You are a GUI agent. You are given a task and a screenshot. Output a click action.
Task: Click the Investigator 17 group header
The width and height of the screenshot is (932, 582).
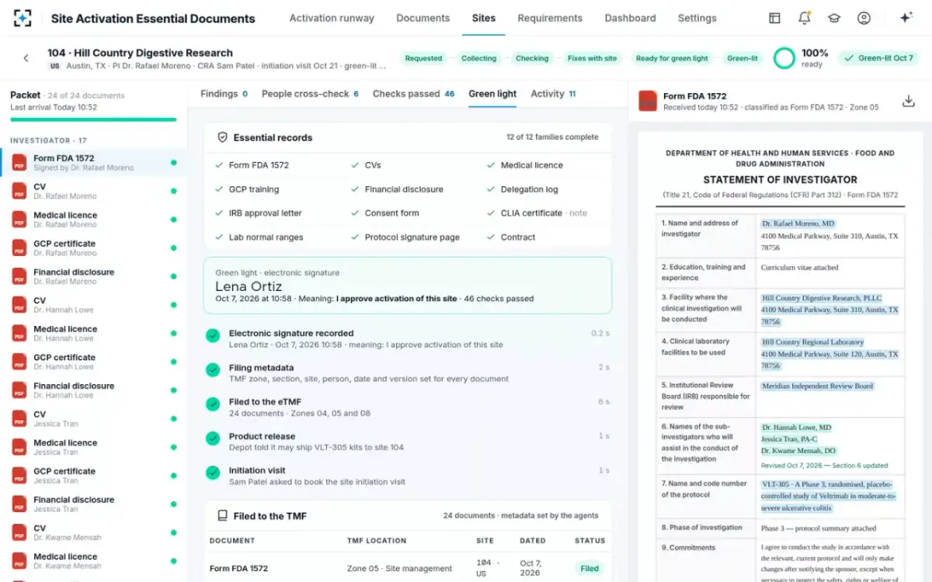(48, 140)
